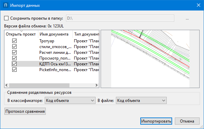
Task: Click the folder path field showing D:\
Action: click(120, 18)
